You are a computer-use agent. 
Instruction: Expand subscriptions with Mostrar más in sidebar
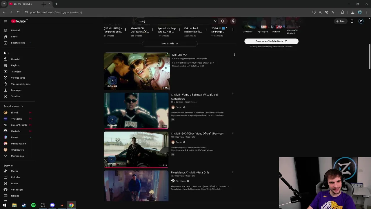pyautogui.click(x=17, y=156)
